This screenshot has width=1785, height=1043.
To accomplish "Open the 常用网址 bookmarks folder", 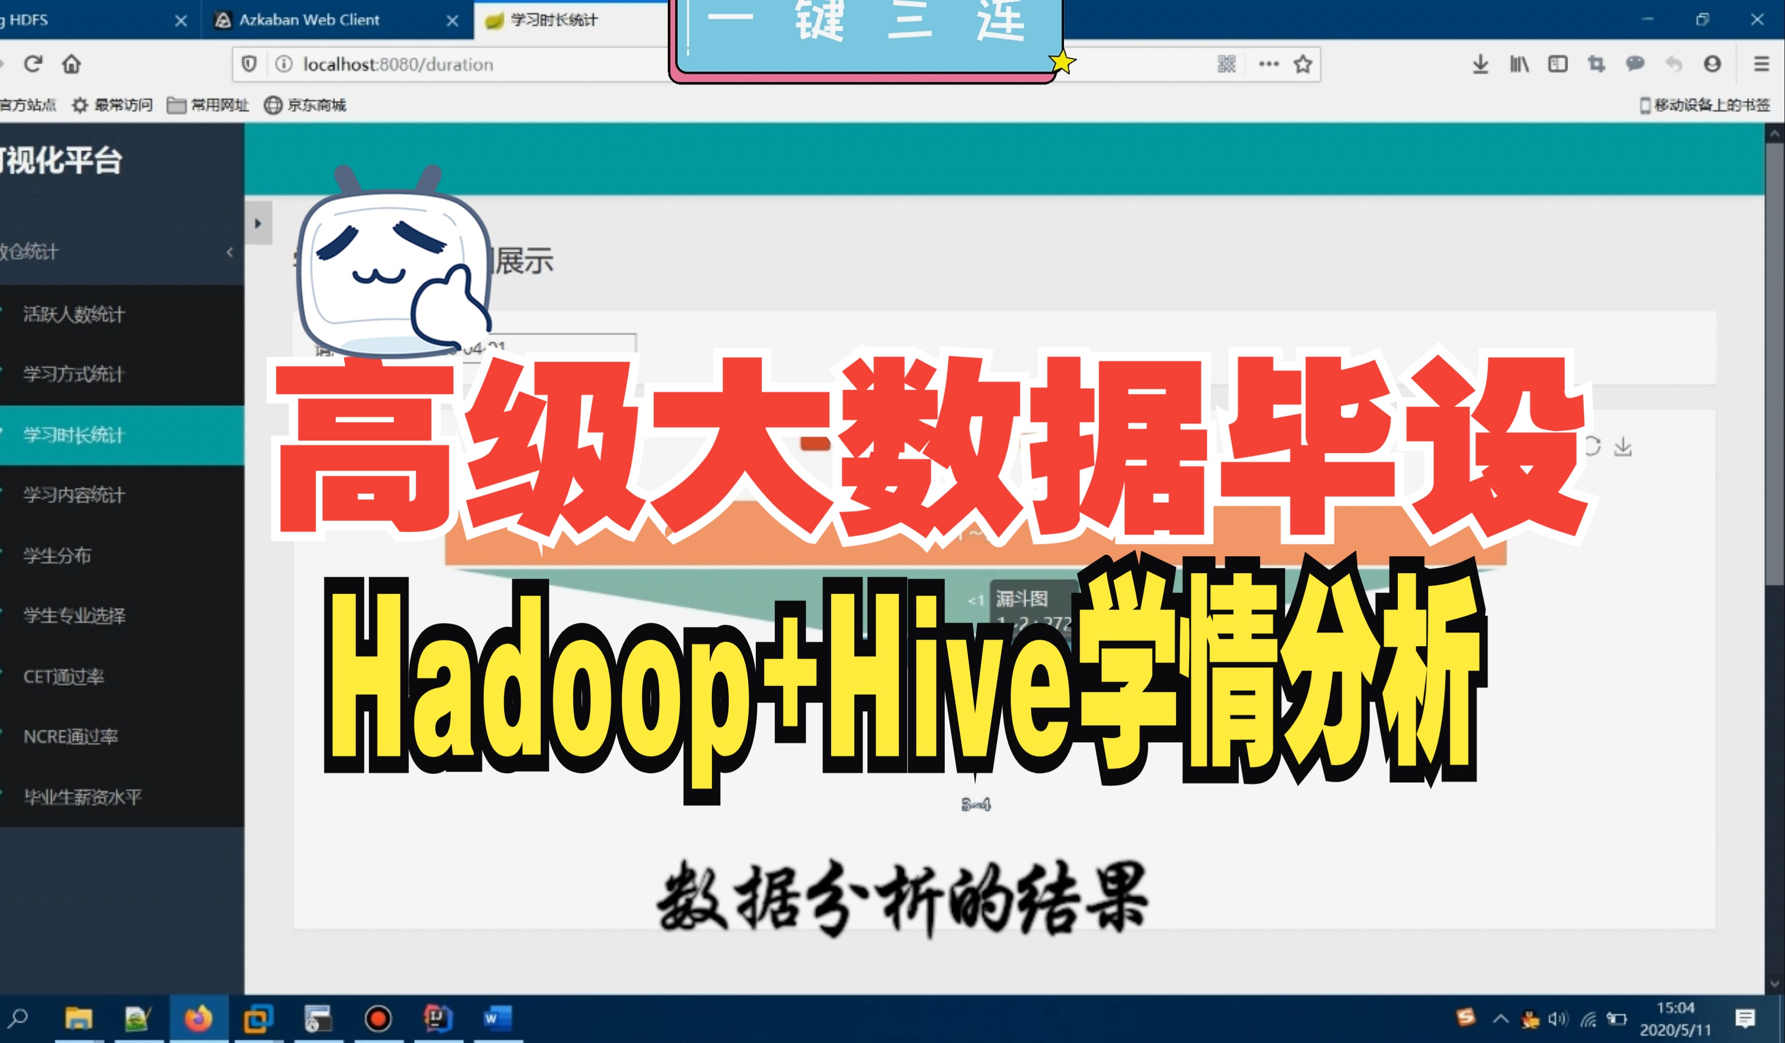I will click(x=208, y=105).
